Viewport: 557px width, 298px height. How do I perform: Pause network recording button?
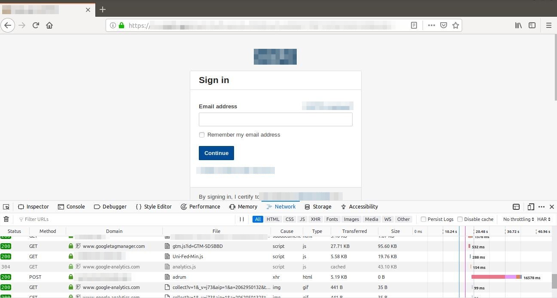242,219
